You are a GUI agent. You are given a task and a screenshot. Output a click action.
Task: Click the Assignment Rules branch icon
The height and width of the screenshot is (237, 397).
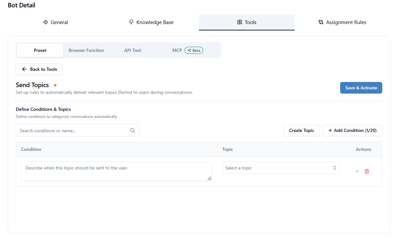coord(321,22)
